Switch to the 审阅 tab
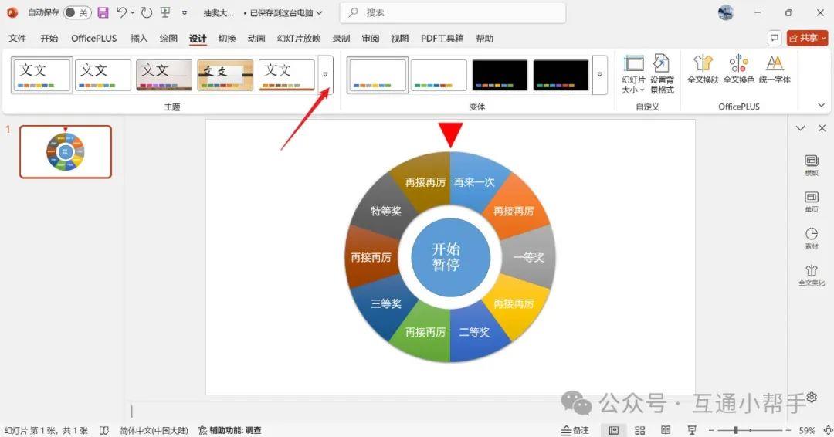 370,39
